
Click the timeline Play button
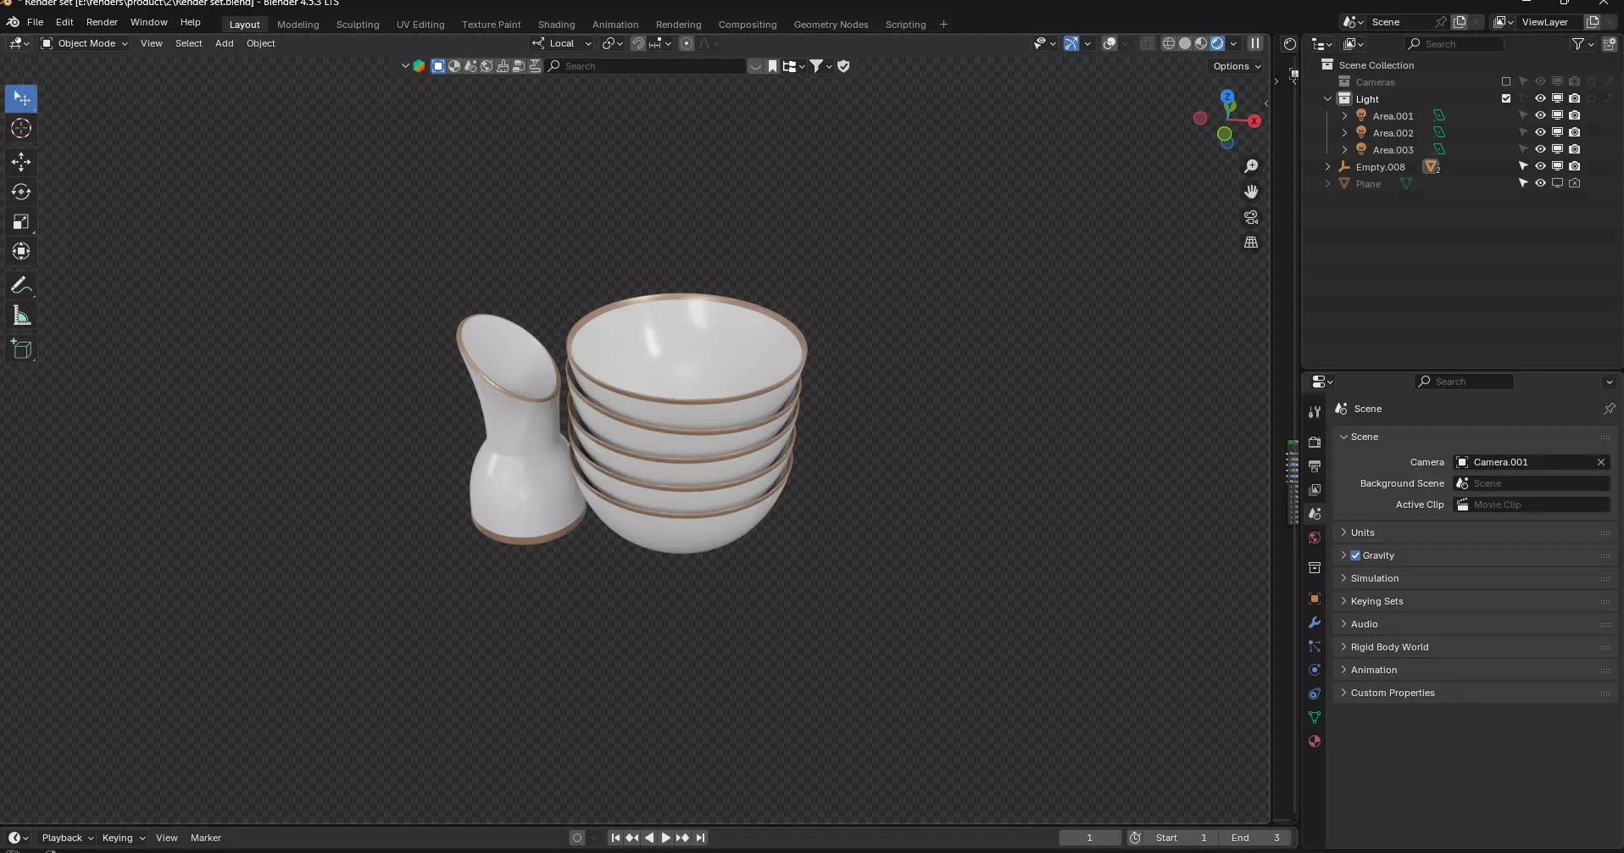click(x=665, y=838)
